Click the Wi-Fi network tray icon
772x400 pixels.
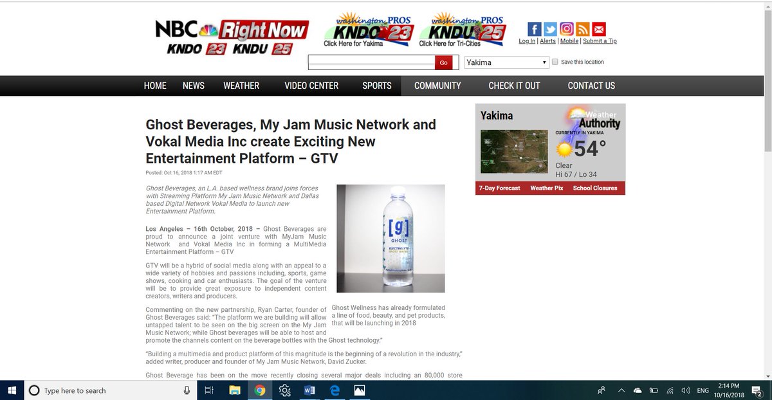click(670, 390)
